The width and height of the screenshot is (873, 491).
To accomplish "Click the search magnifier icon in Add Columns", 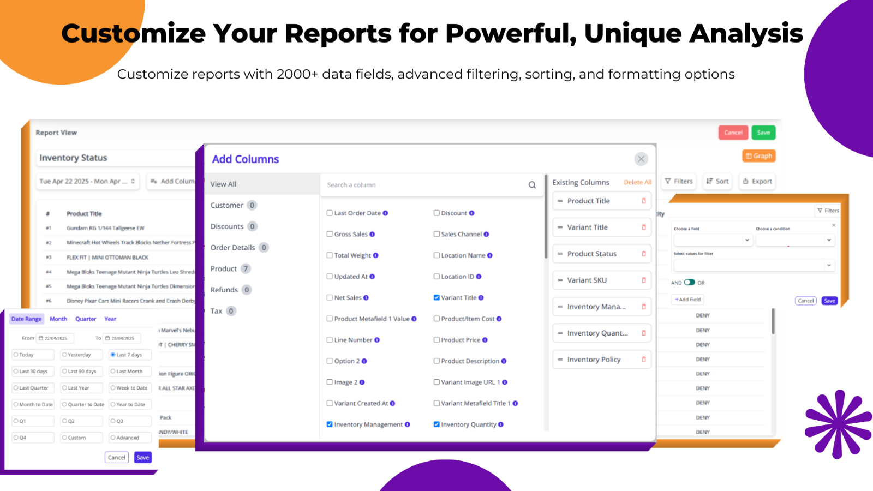I will coord(532,185).
